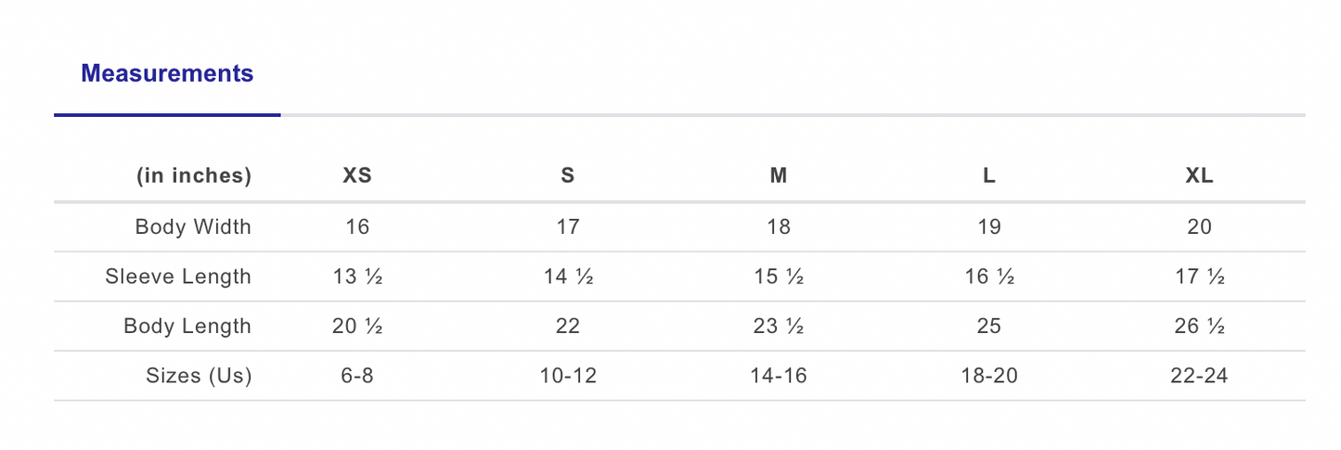
Task: Select the Sizes (Us) row label
Action: coord(199,376)
